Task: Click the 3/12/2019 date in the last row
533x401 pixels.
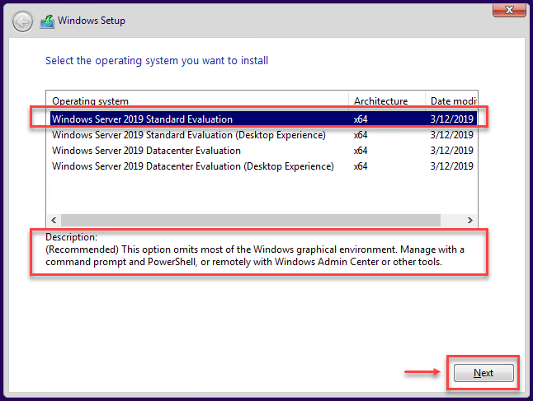Action: coord(452,166)
